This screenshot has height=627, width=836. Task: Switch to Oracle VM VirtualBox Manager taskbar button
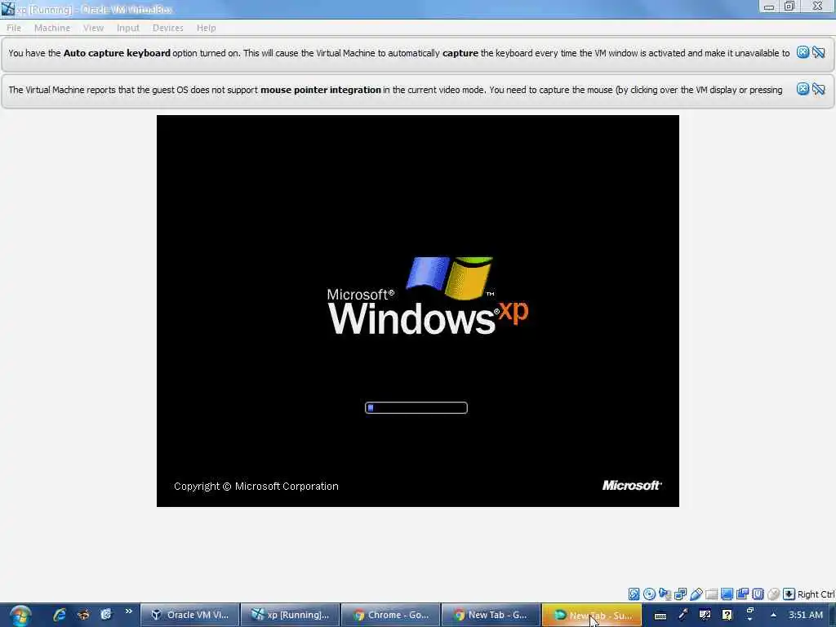(x=189, y=615)
